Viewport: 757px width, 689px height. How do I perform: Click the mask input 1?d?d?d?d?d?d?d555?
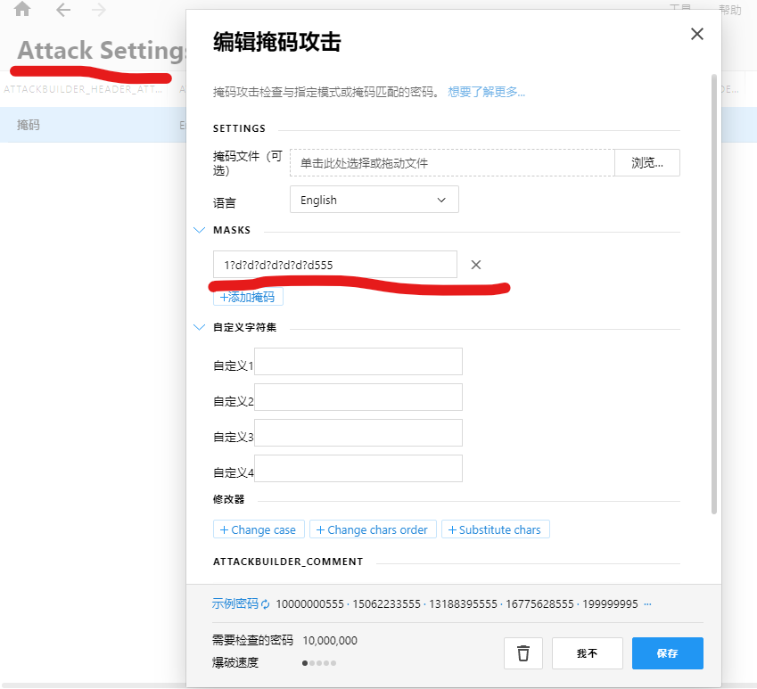335,265
